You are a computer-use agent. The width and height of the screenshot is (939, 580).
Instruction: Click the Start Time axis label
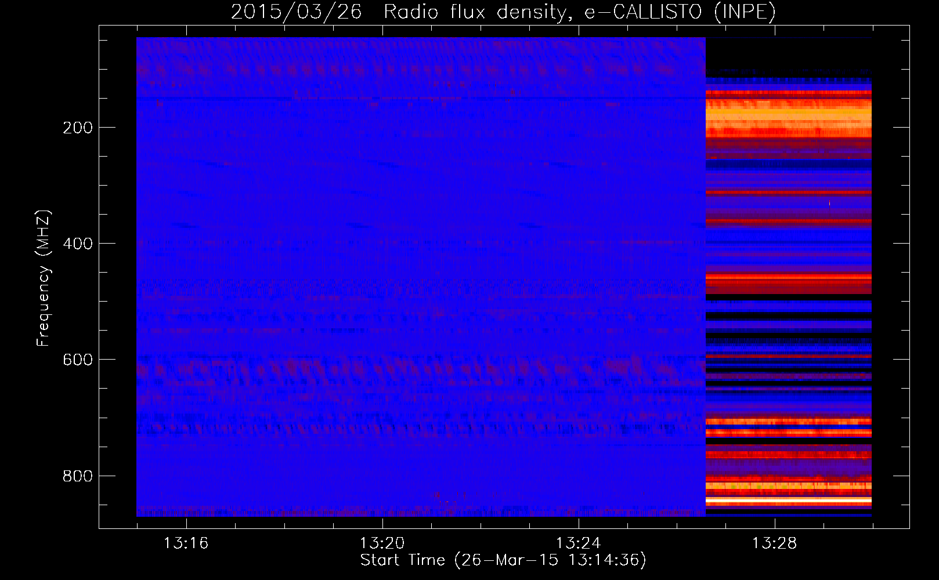coord(503,560)
